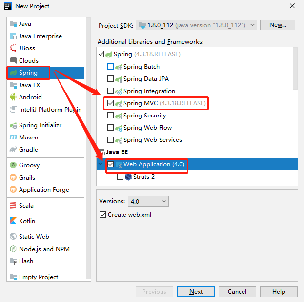Open Help for the dialog
304x302 pixels.
[x=279, y=292]
